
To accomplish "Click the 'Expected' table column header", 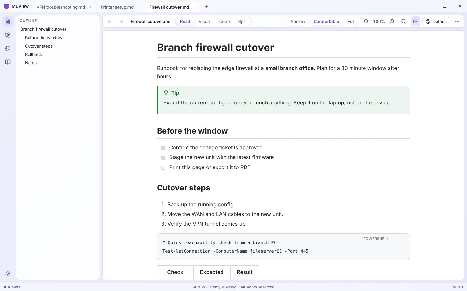I will (212, 272).
